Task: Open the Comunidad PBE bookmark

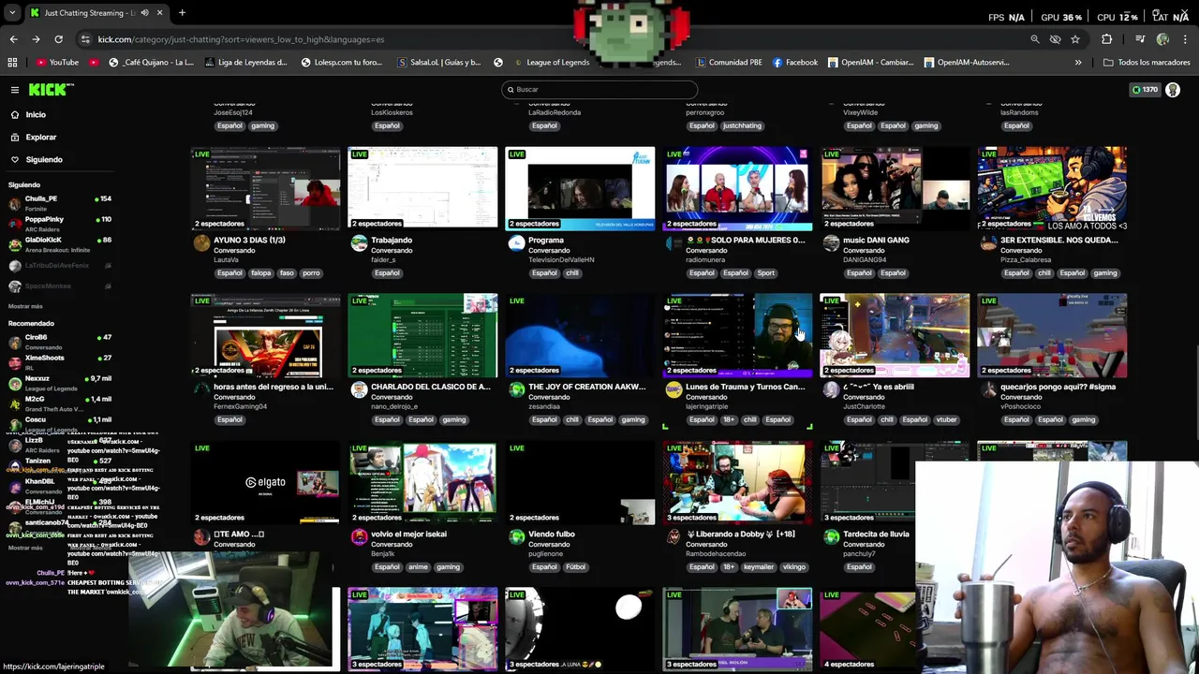Action: coord(729,63)
